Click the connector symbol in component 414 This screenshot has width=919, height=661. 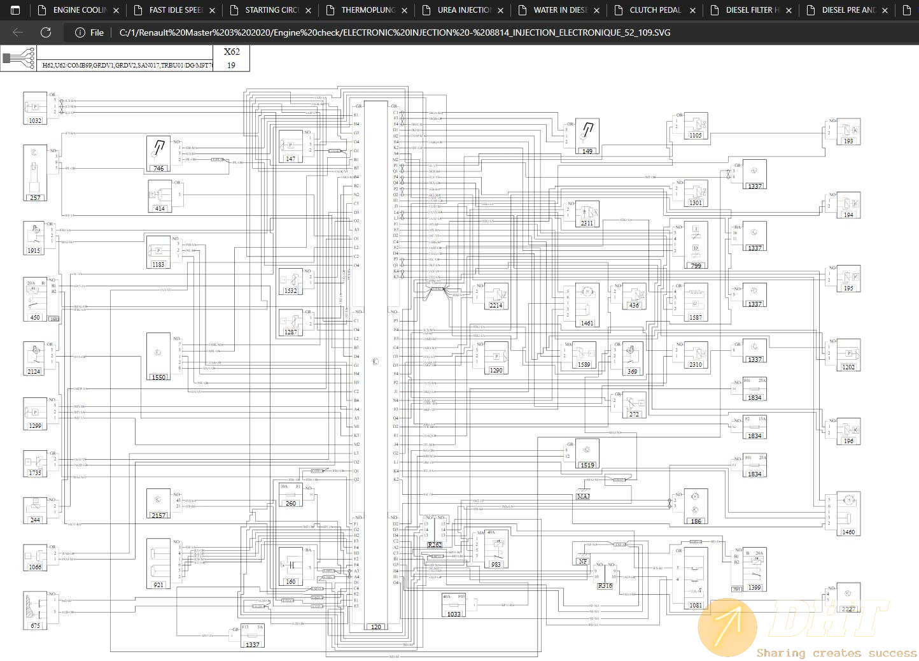158,194
